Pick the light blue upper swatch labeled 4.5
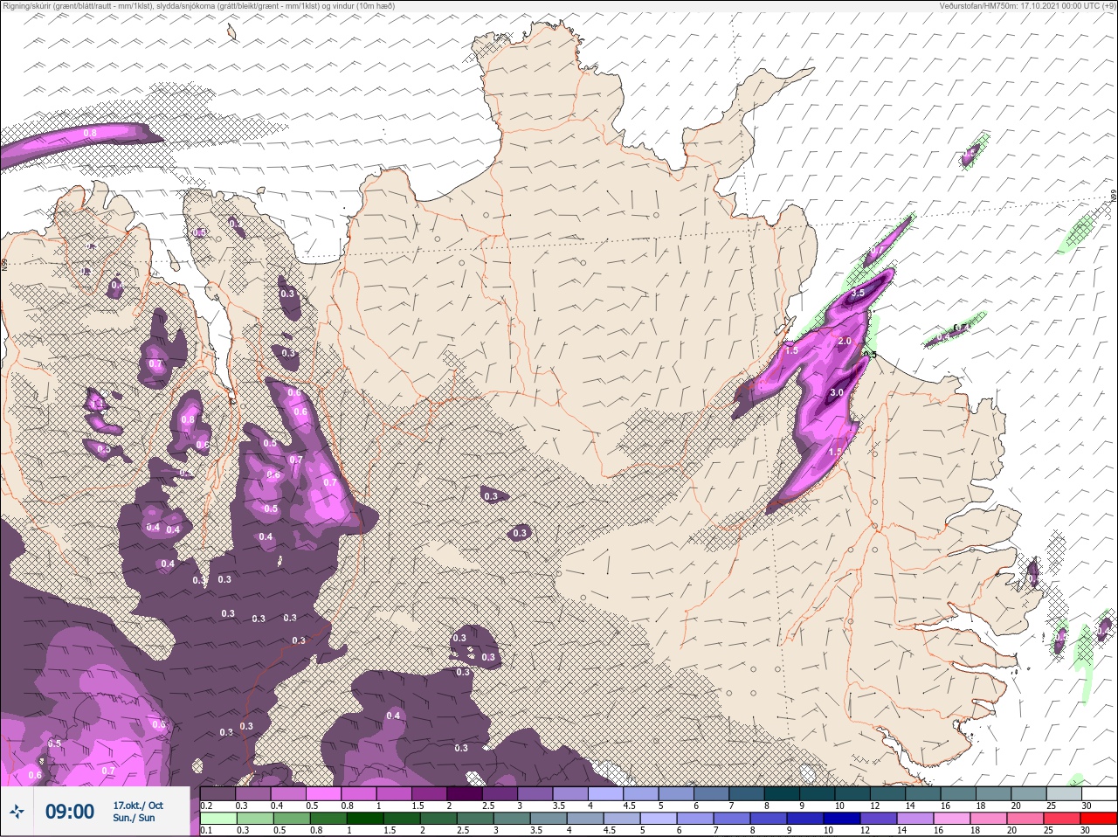 point(643,793)
